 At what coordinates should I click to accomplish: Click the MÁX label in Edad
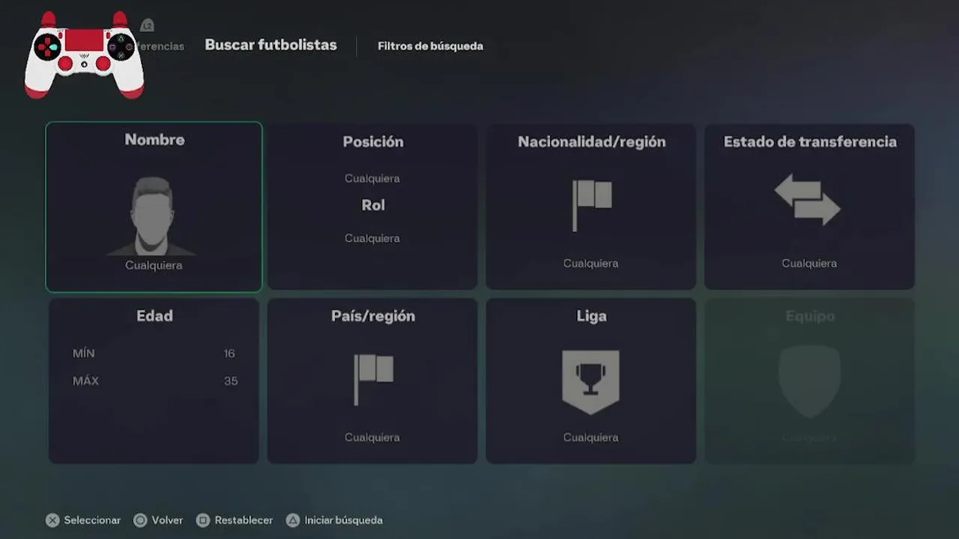[85, 381]
